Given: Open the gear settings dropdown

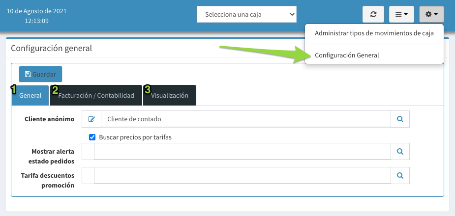Looking at the screenshot, I should [431, 14].
